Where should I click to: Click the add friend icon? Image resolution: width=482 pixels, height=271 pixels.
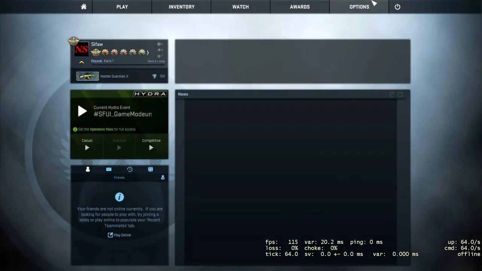[x=163, y=177]
